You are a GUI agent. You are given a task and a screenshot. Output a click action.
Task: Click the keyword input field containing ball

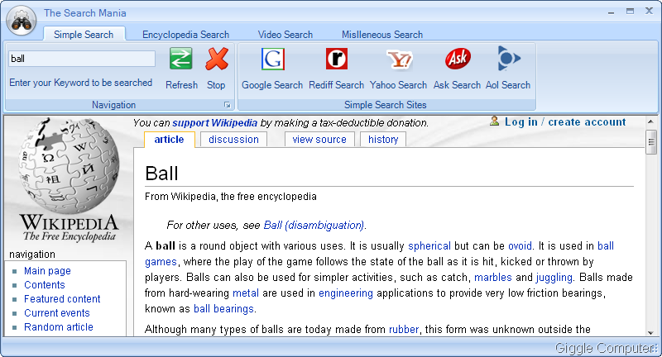[x=82, y=59]
